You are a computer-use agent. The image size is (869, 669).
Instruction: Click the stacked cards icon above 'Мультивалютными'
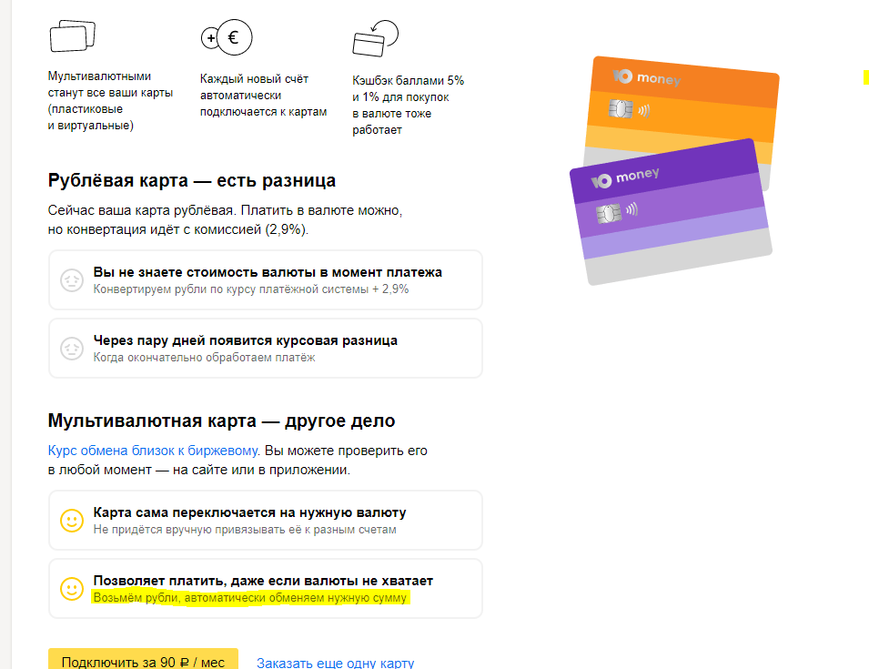click(x=72, y=36)
